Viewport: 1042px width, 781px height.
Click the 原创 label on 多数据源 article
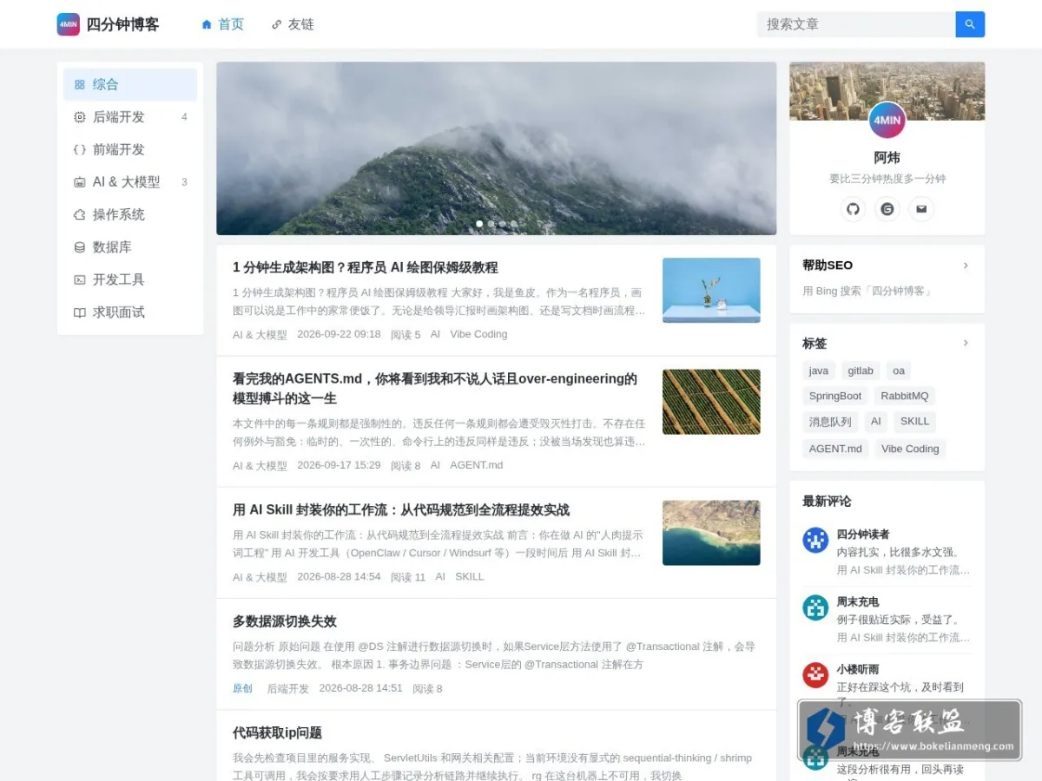click(x=242, y=689)
